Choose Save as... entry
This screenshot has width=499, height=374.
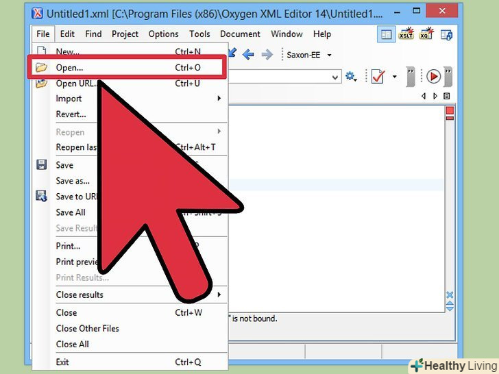tap(130, 181)
